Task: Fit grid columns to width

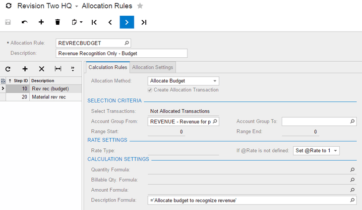Action: click(58, 69)
